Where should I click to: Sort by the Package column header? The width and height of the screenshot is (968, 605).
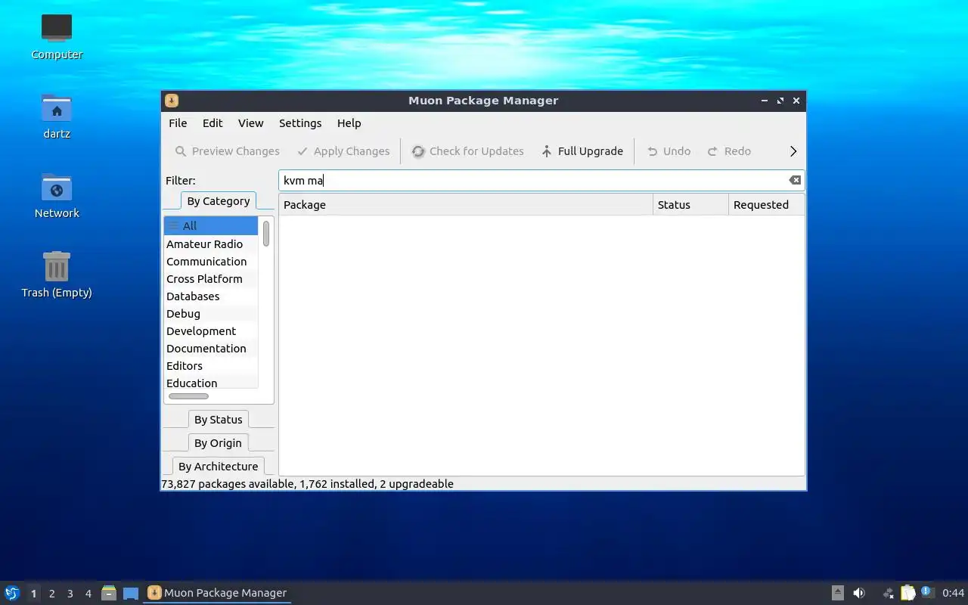(466, 205)
